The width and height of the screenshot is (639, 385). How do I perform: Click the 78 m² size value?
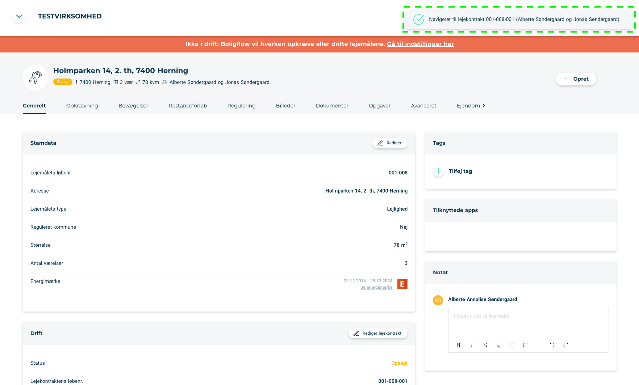coord(401,245)
